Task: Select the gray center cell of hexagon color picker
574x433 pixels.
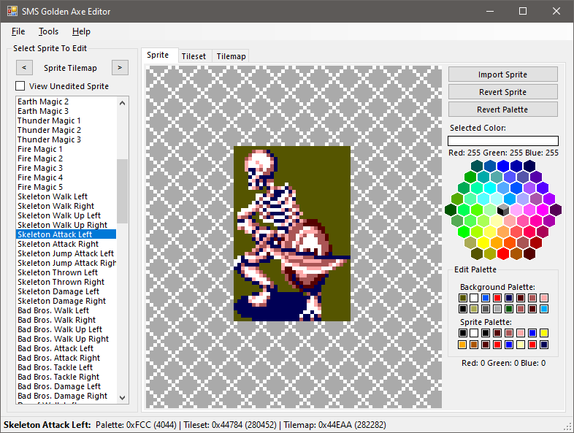Action: 503,210
